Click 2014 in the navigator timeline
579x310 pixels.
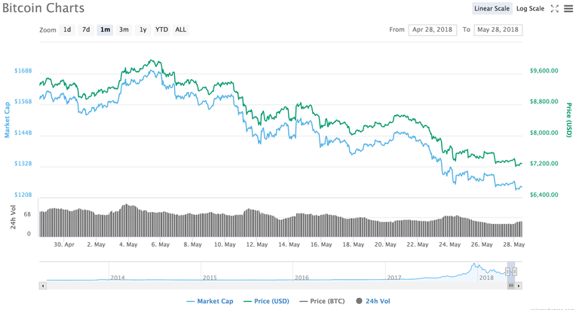[x=118, y=278]
